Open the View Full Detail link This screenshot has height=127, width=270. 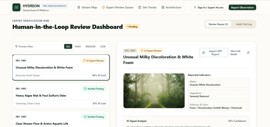click(x=240, y=53)
